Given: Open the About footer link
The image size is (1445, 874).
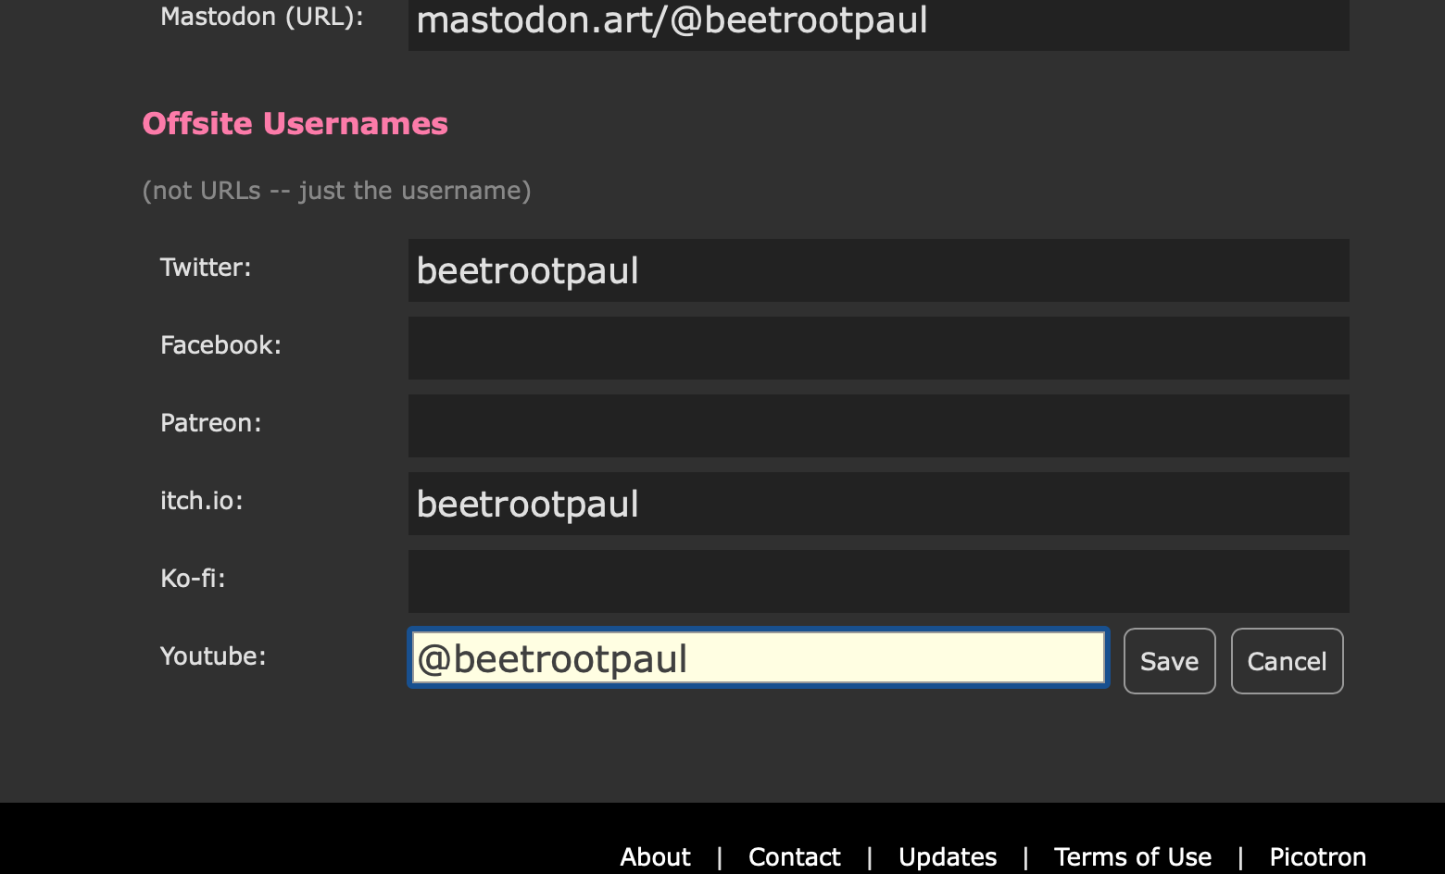Looking at the screenshot, I should [x=655, y=857].
